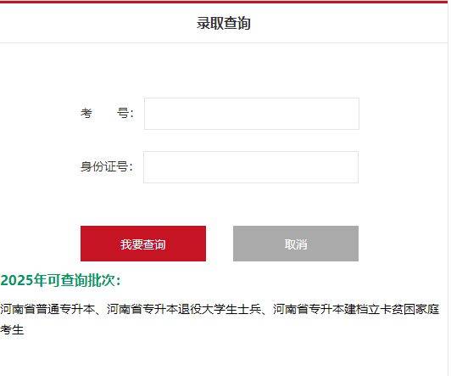This screenshot has height=376, width=451.
Task: Click the 河南省专升本退役大学生士兵 batch text
Action: 184,309
